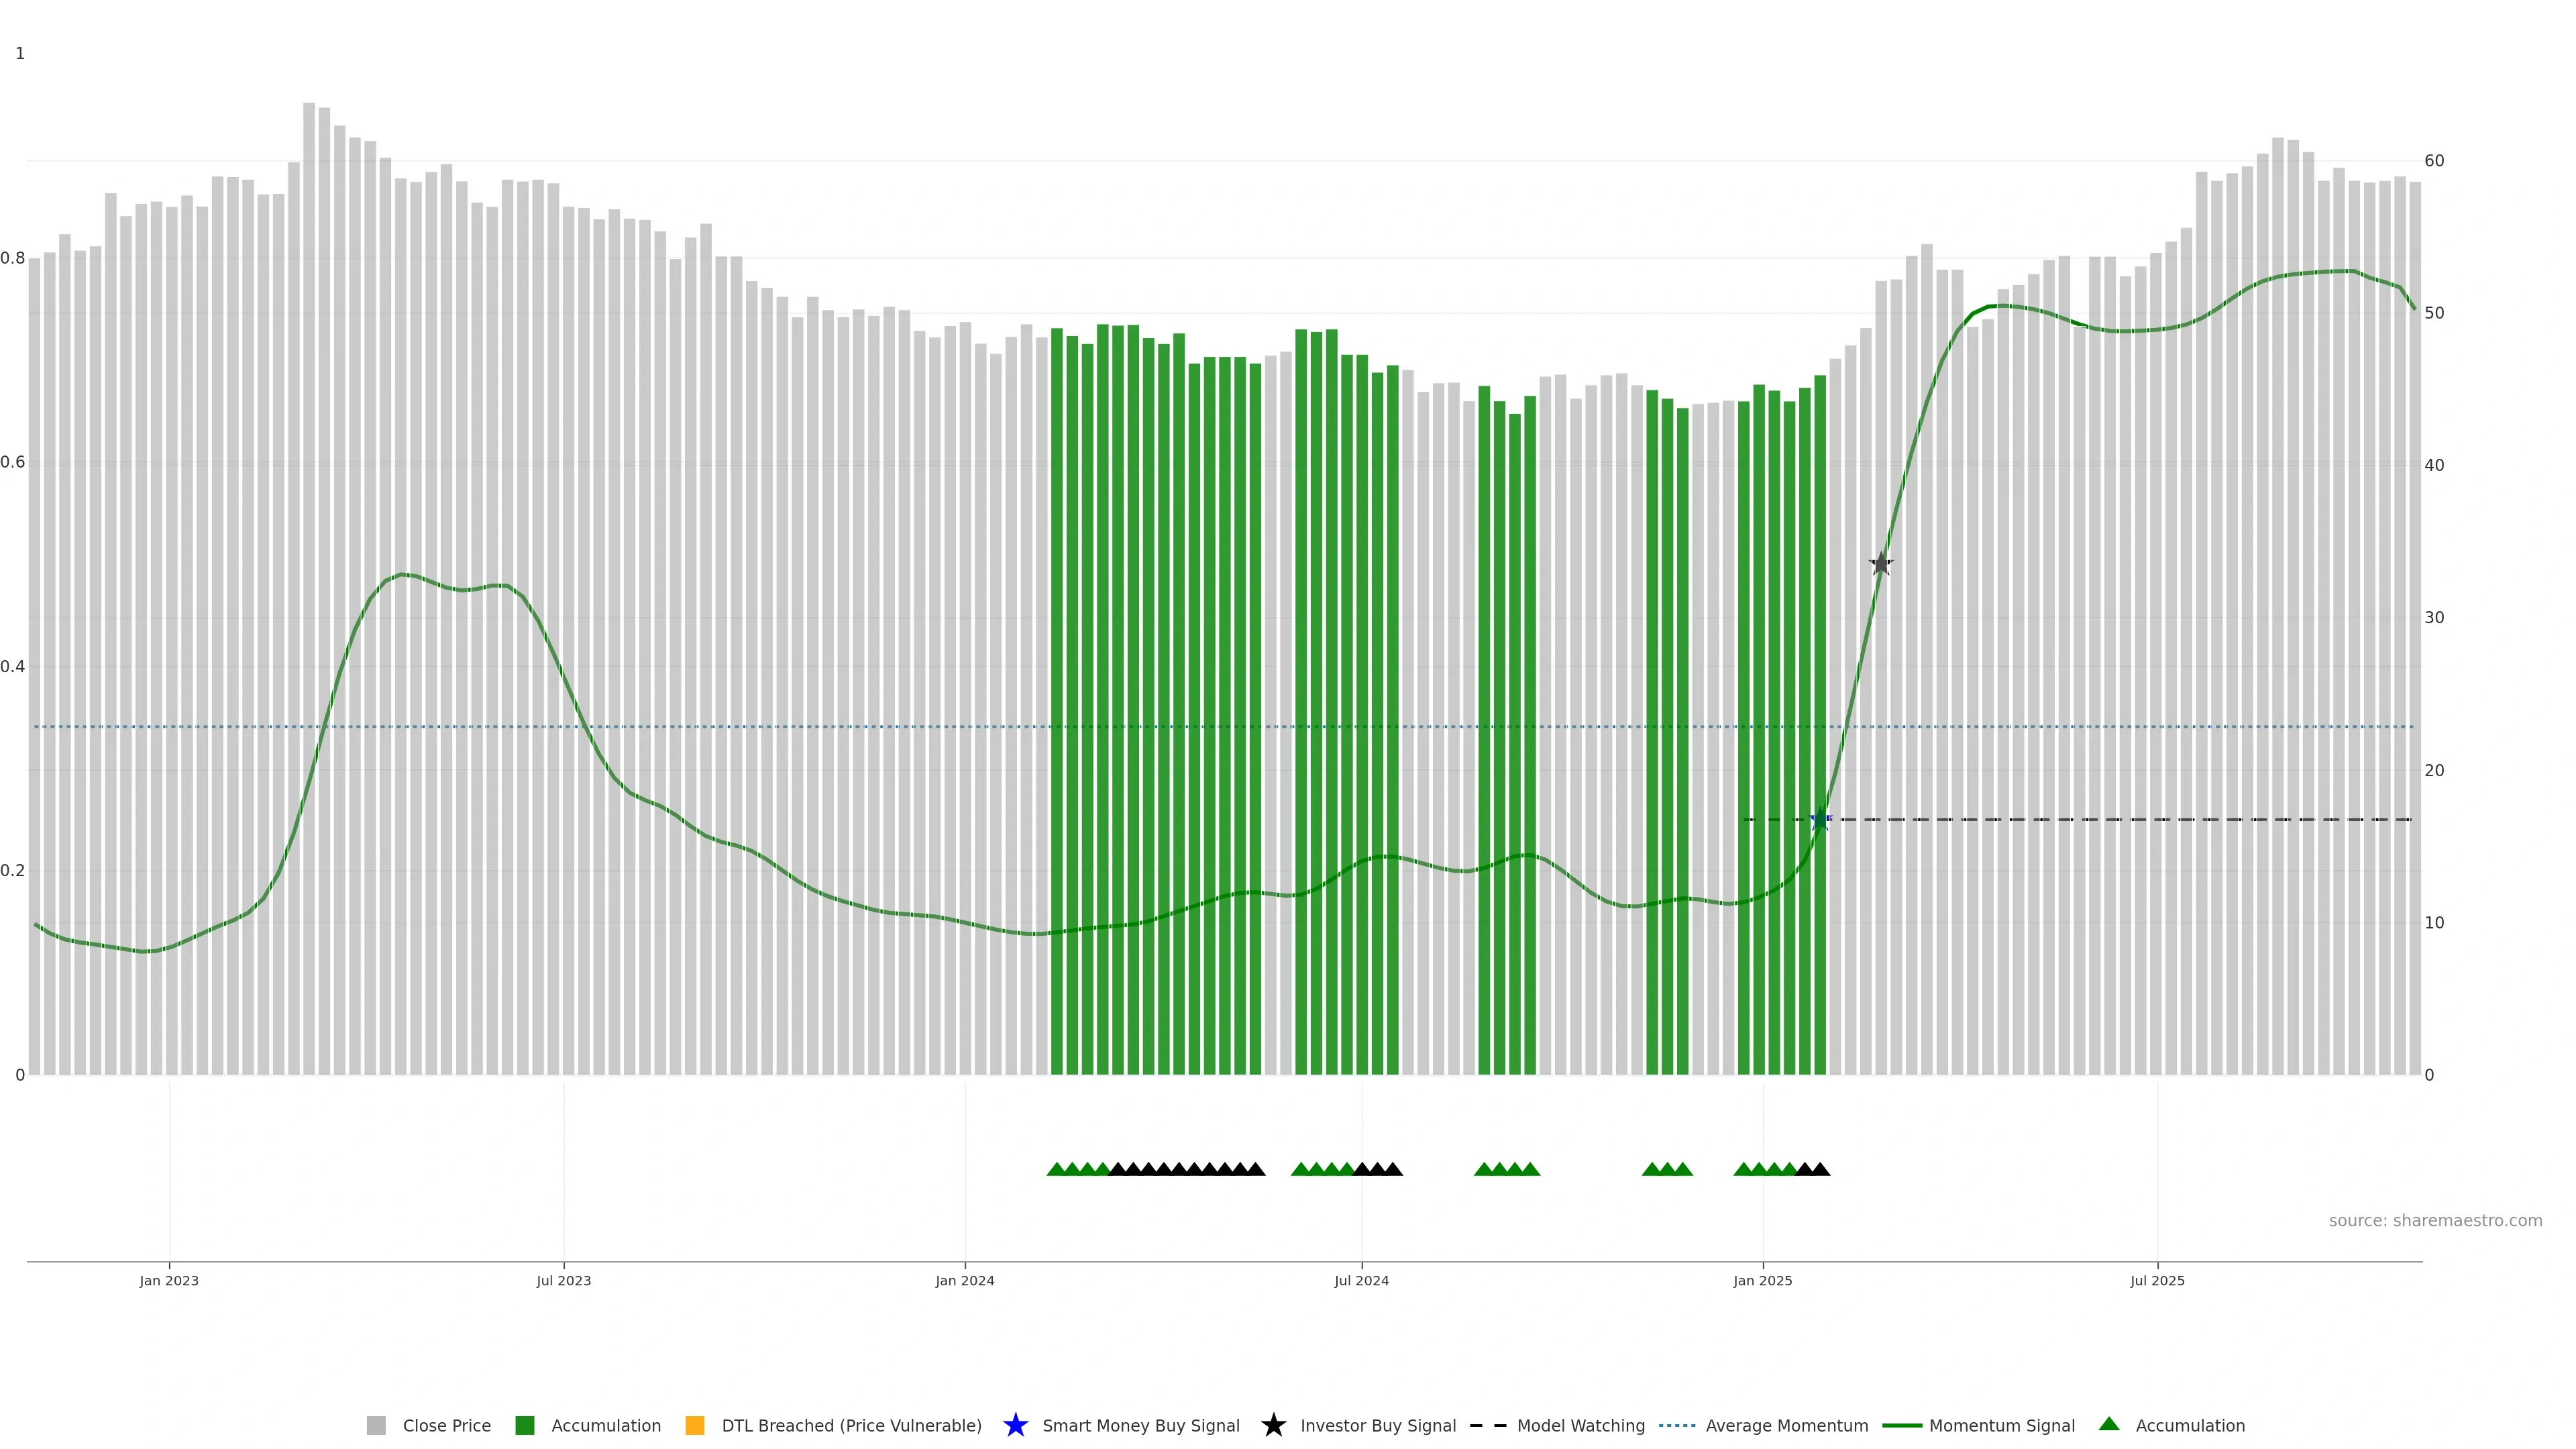This screenshot has height=1449, width=2576.
Task: Click the Jul 2024 x-axis label
Action: coord(1361,1280)
